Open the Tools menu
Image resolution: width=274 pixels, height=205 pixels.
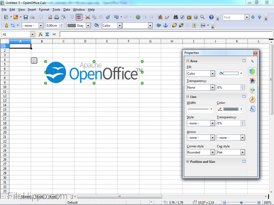[x=56, y=10]
